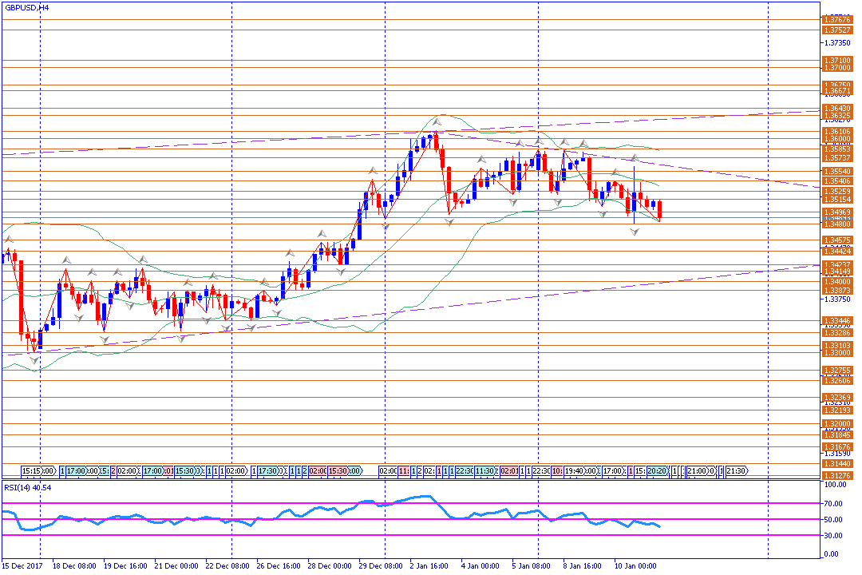
Task: Open the 17:30 news event marker
Action: (x=267, y=471)
